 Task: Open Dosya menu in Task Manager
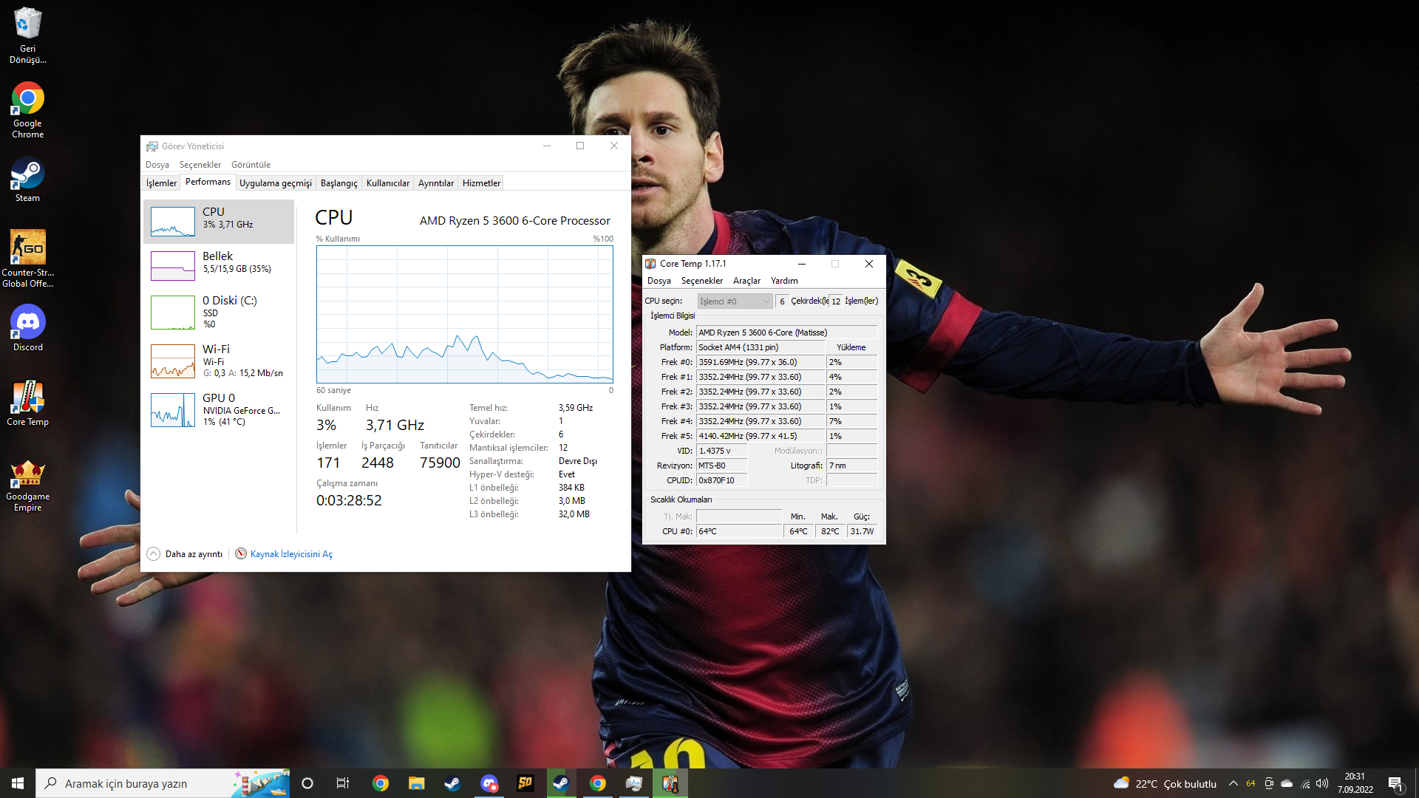point(157,165)
